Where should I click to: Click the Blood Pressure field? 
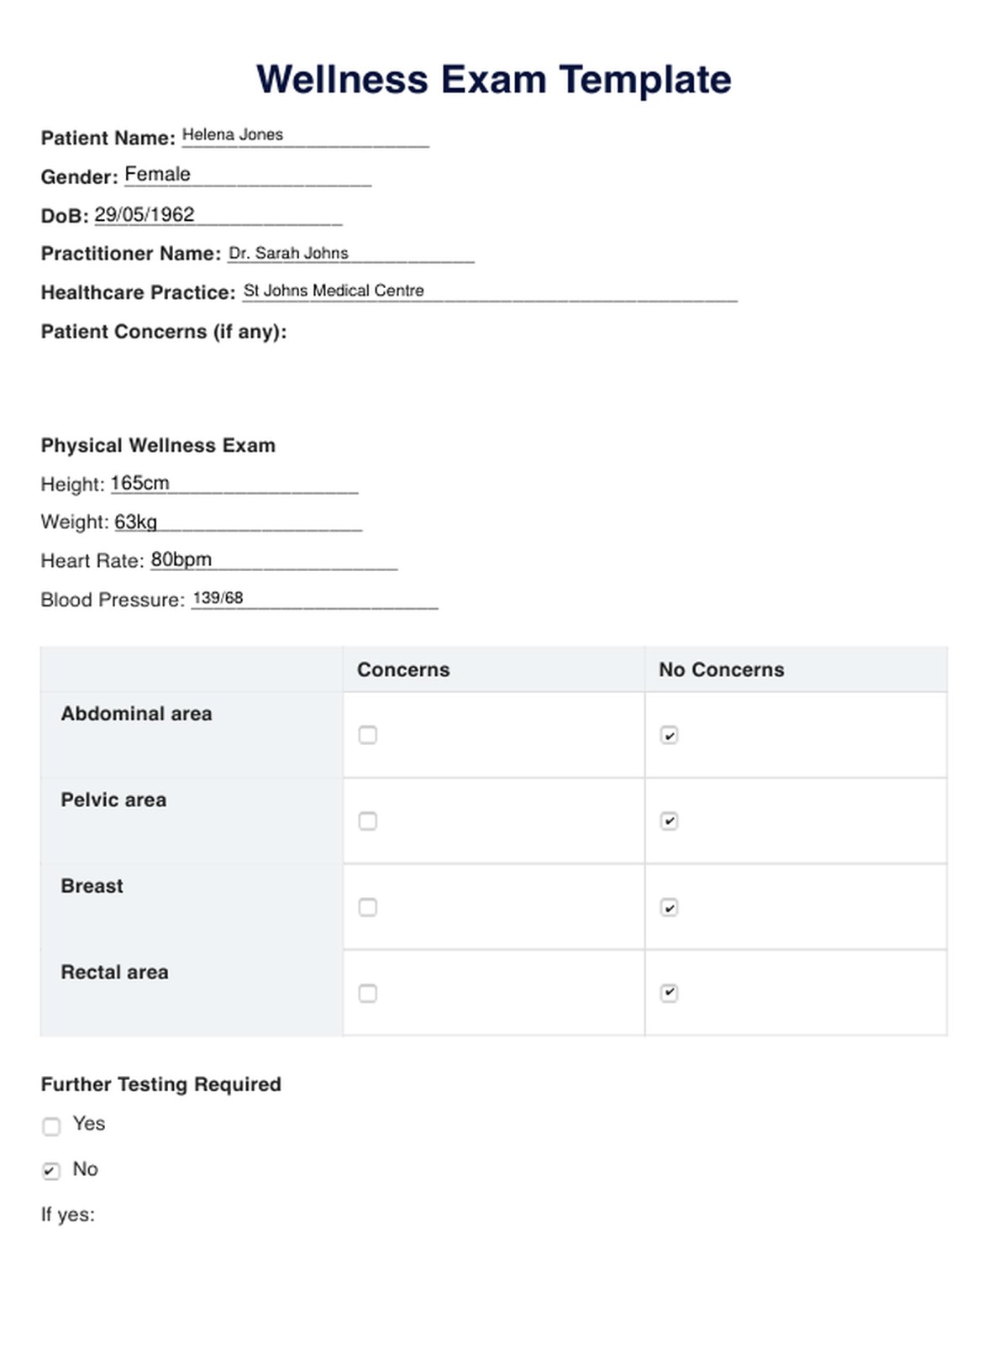tap(314, 599)
